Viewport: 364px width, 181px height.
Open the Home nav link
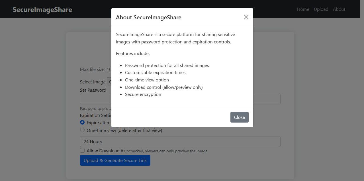click(x=303, y=9)
